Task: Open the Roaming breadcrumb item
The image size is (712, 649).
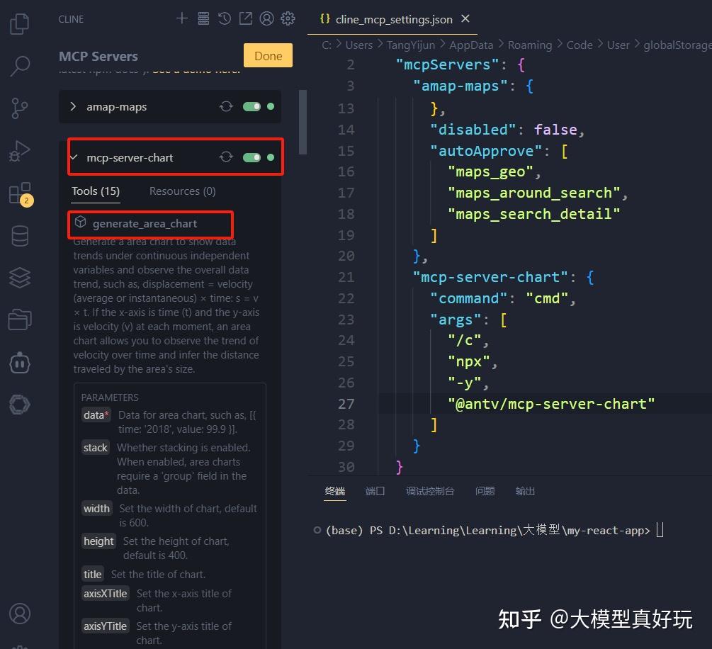Action: coord(530,44)
